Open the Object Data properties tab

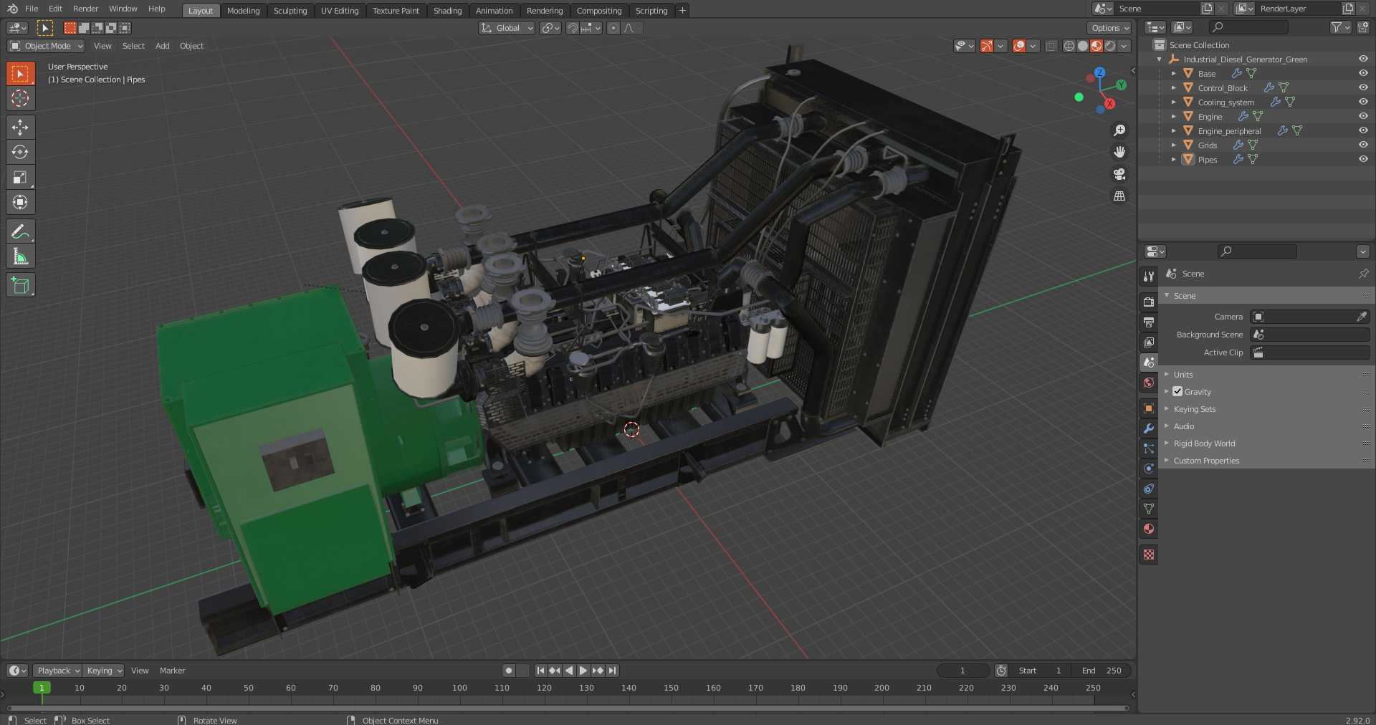click(x=1149, y=509)
